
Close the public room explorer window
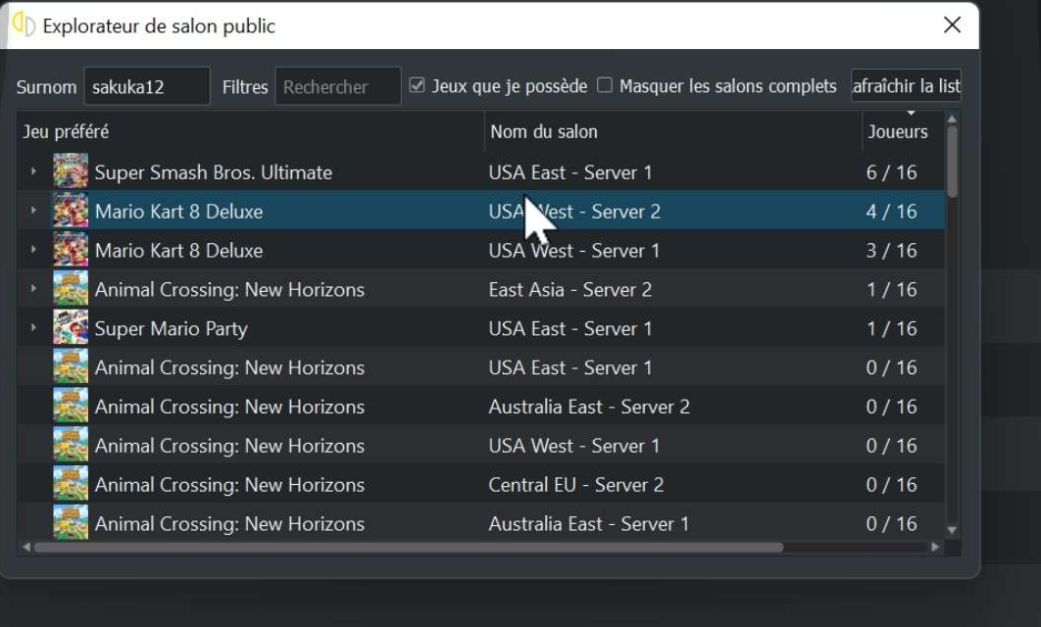click(x=952, y=25)
